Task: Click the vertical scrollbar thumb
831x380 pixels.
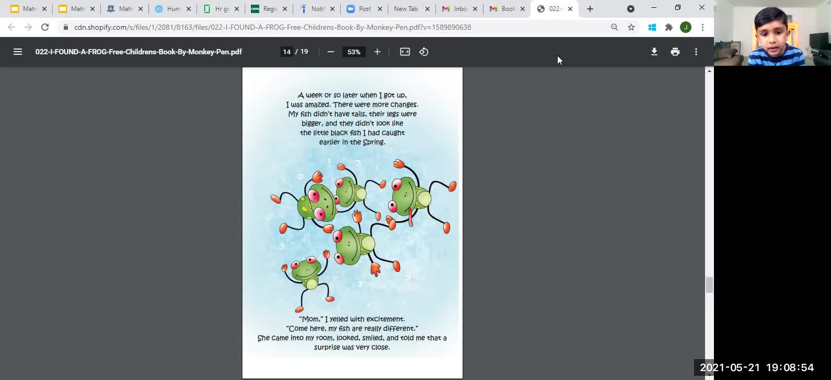Action: coord(709,285)
